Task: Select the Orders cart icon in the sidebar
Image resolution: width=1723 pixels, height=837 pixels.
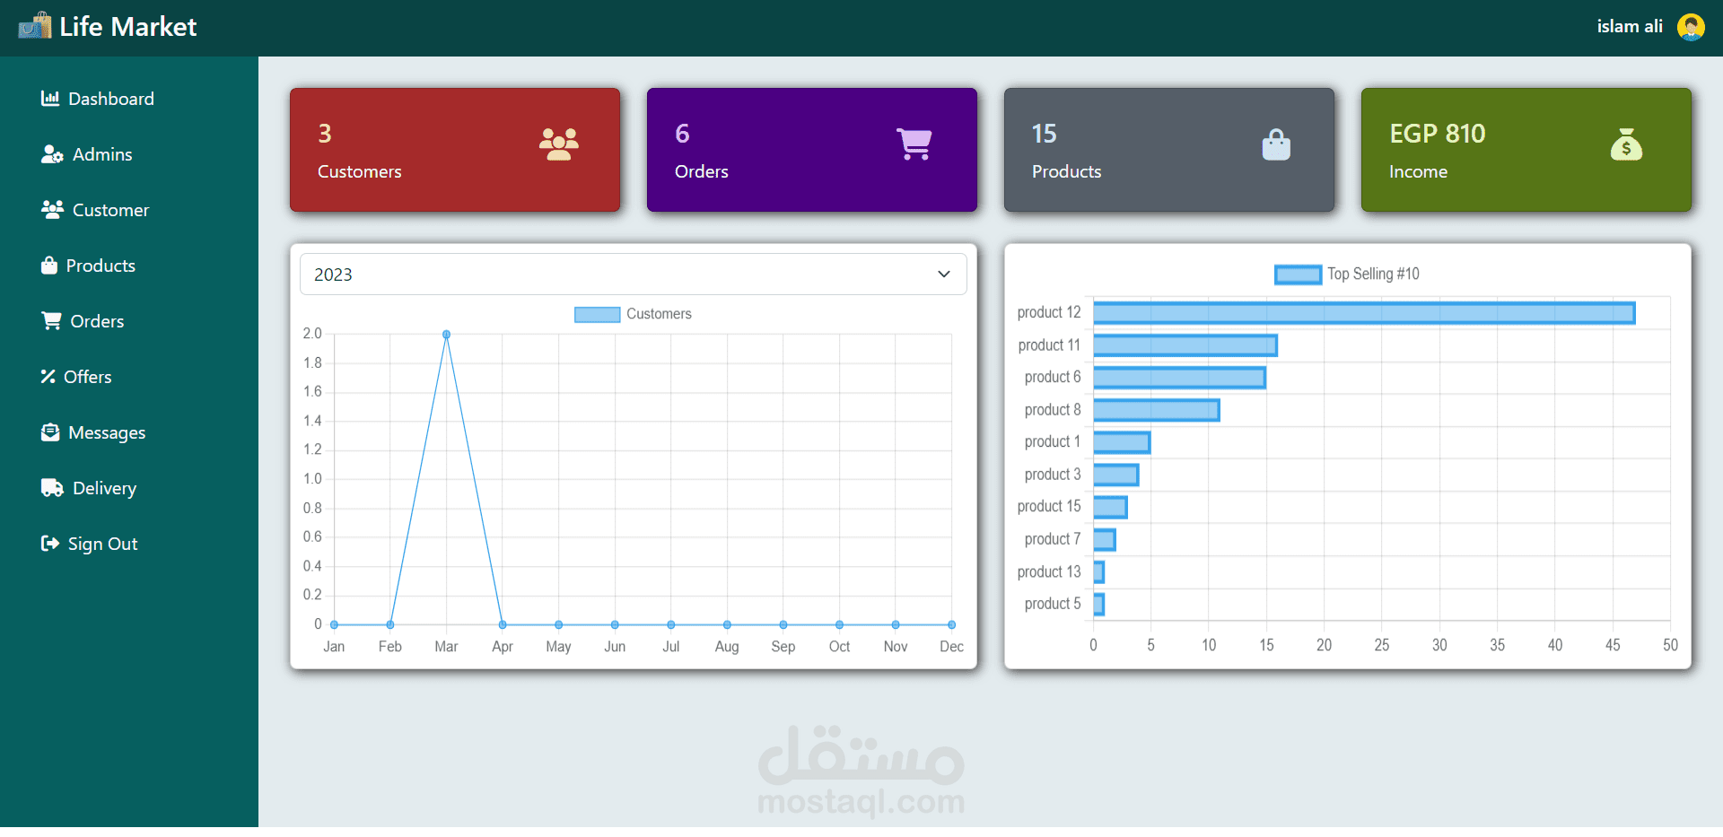Action: [50, 320]
